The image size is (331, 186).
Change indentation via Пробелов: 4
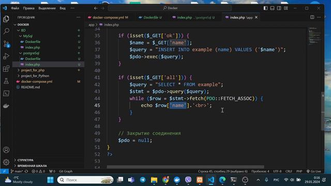coord(260,171)
